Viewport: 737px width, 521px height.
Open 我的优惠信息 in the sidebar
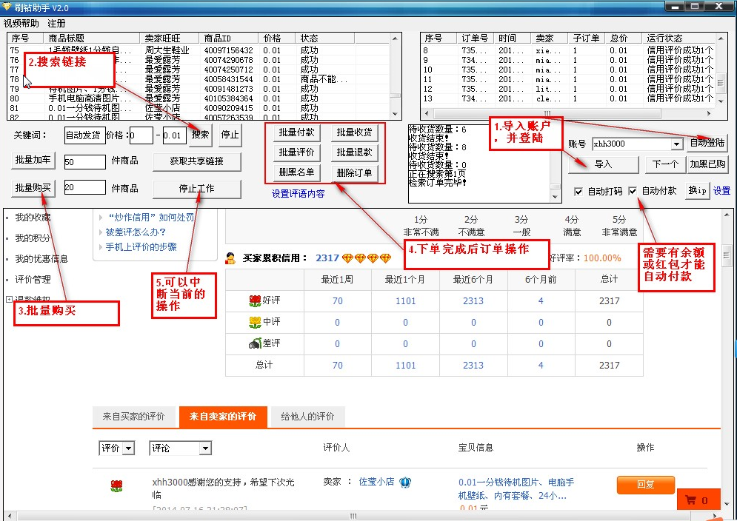41,258
